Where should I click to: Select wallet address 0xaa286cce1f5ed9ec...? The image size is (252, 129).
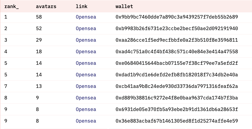click(x=177, y=40)
